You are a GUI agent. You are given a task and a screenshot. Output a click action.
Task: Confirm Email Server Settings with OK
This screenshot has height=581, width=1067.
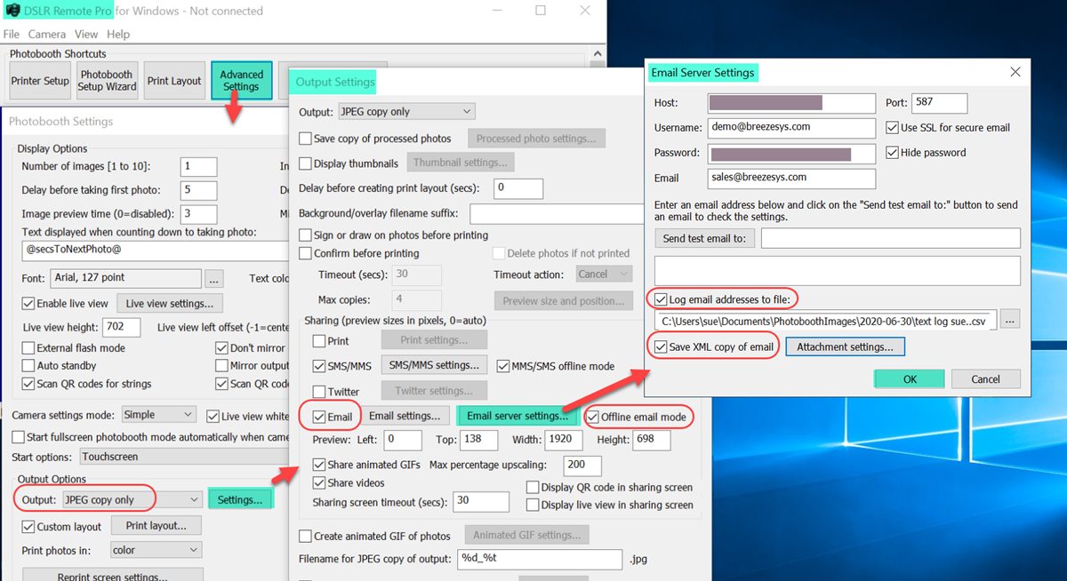click(910, 379)
